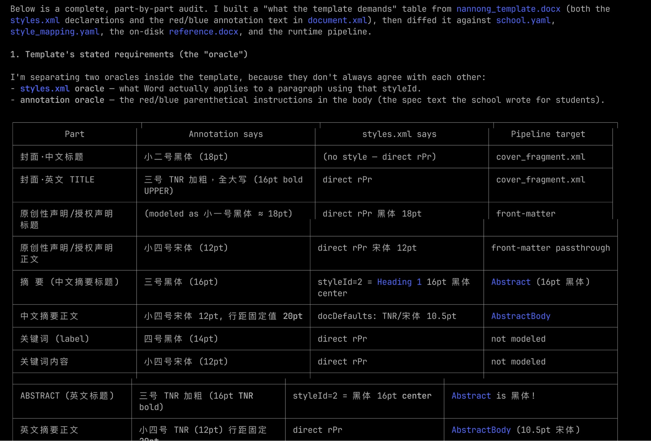Click the Heading 1 link in the table
This screenshot has height=441, width=651.
tap(399, 282)
